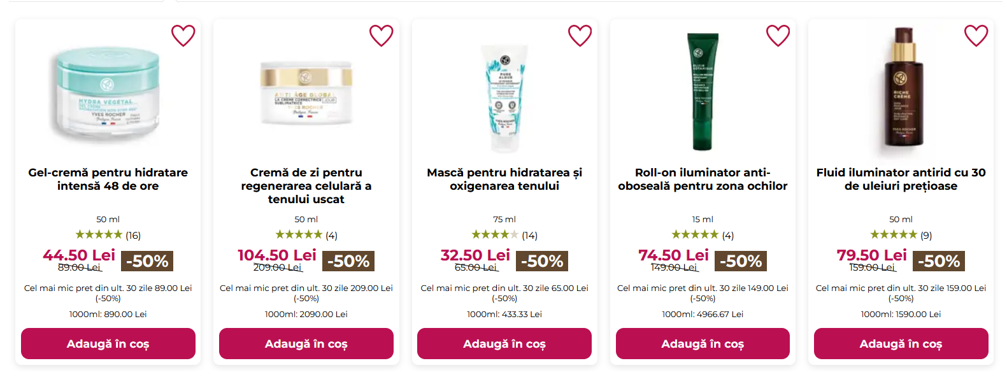View star rating reviews (14) for Mască
This screenshot has width=1007, height=384.
coord(504,235)
